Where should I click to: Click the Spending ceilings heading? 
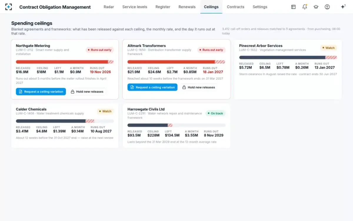click(32, 23)
